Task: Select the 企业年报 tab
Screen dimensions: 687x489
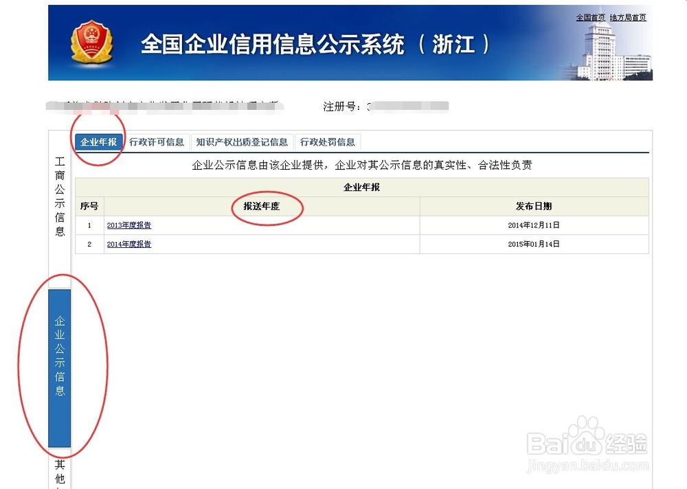Action: [98, 141]
